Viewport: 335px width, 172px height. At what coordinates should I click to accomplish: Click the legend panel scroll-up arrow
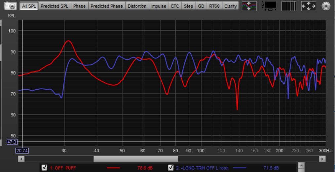[301, 165]
